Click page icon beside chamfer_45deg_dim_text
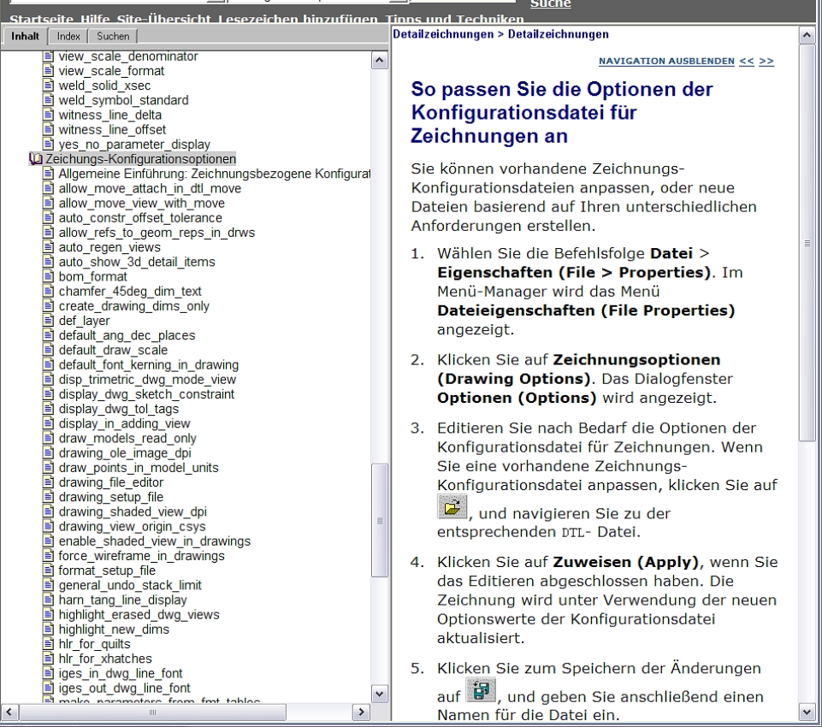822x727 pixels. [48, 291]
